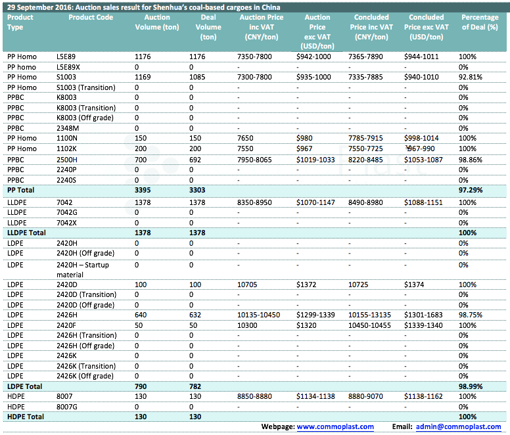The image size is (510, 435).
Task: Click the 2420H – Startup material cell
Action: click(83, 269)
